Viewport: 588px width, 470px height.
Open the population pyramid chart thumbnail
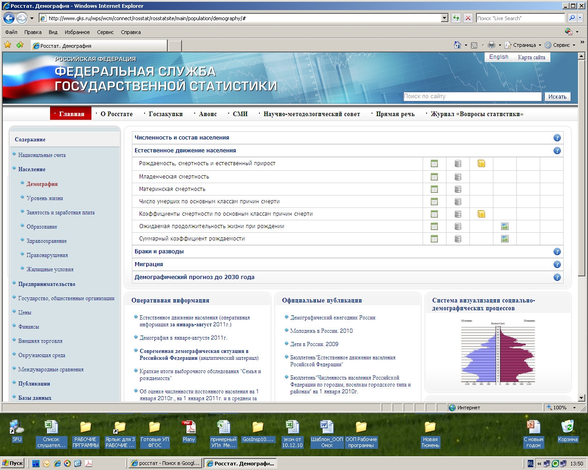[x=498, y=352]
